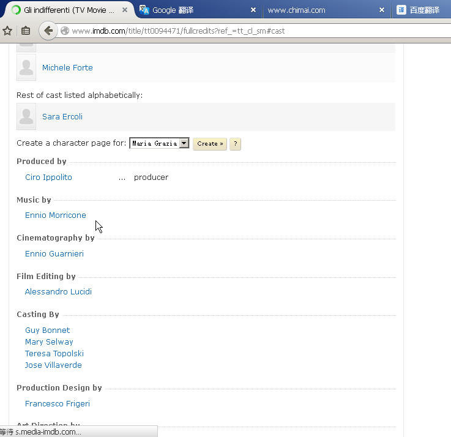Open Teresa Topolski's casting link
Screen dimensions: 451x437
click(54, 353)
